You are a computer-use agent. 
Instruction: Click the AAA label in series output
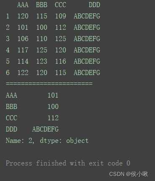11,95
